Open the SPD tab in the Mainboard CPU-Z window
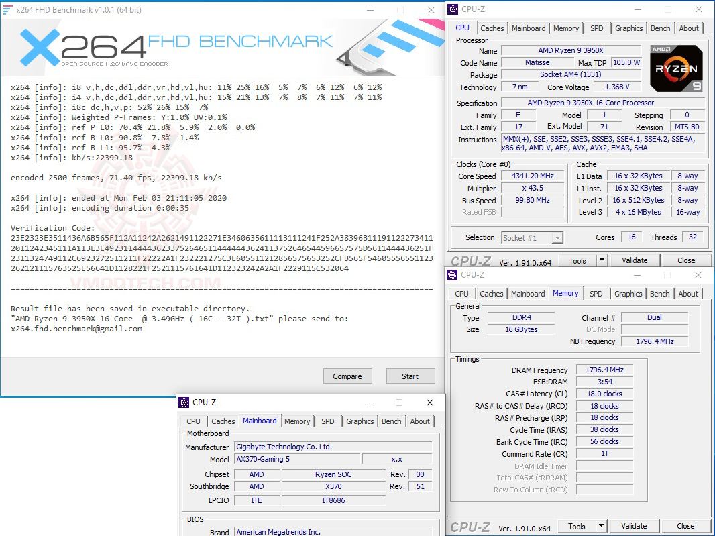 coord(327,421)
